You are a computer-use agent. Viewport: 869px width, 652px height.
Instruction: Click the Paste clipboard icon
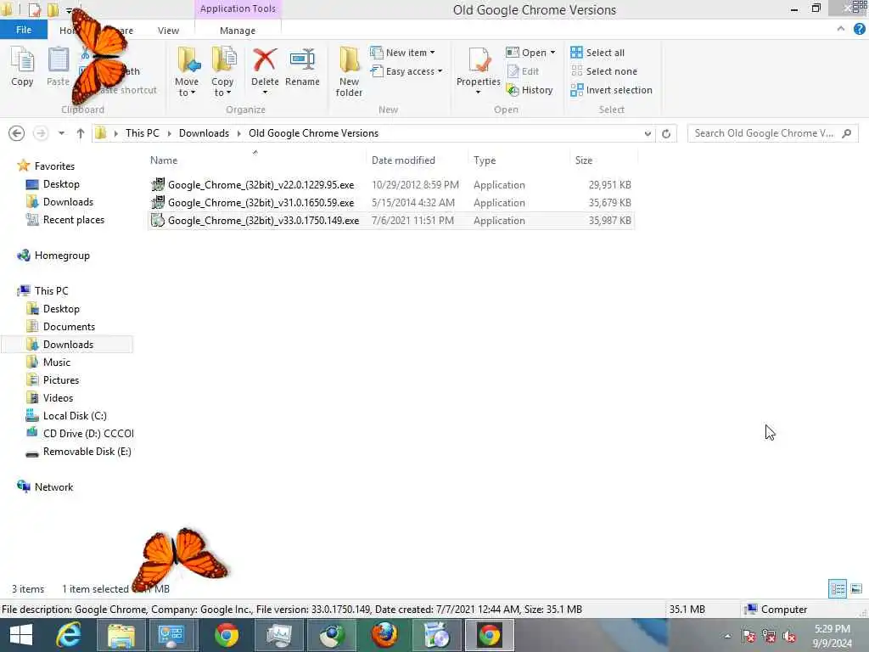coord(58,66)
